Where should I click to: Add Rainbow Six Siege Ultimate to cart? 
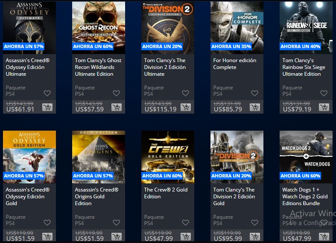pos(324,107)
